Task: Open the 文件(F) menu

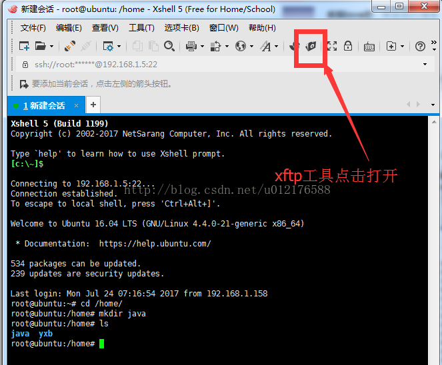Action: 33,28
